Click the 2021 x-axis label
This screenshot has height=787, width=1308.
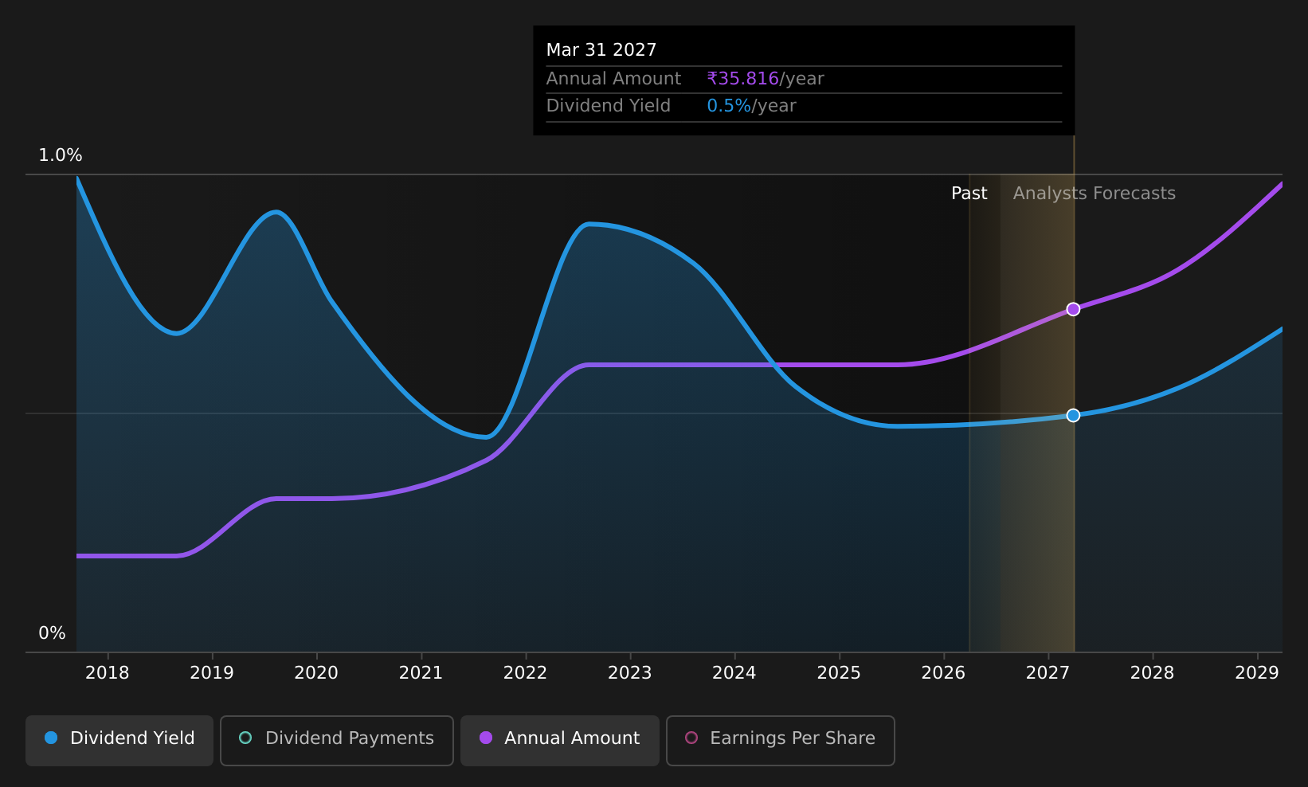[421, 673]
